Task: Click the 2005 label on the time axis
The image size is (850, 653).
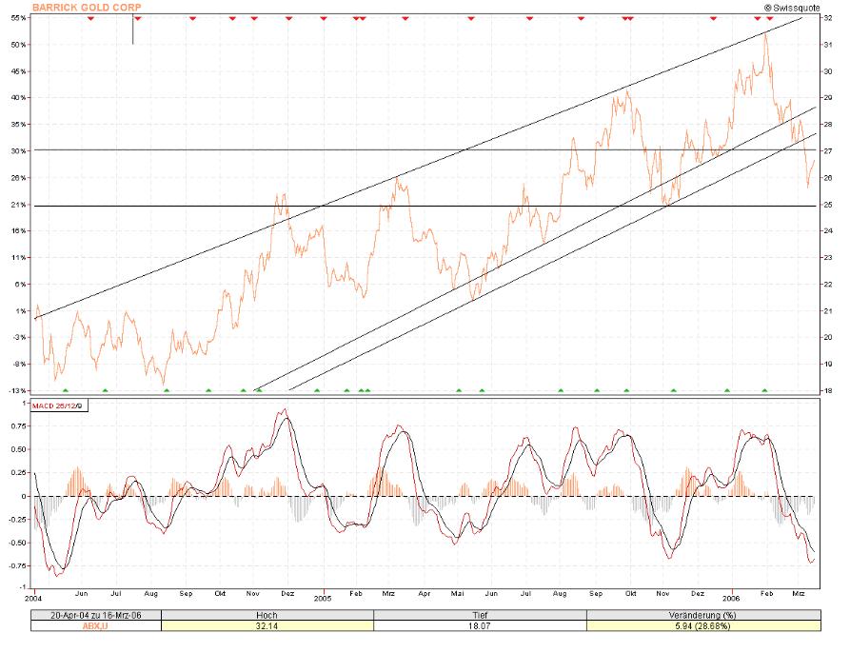Action: [323, 599]
